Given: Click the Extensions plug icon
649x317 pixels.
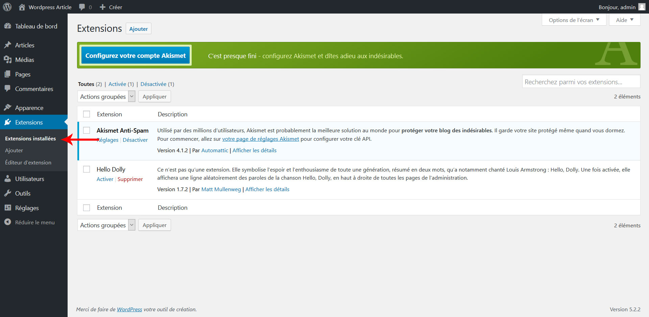Looking at the screenshot, I should [8, 122].
